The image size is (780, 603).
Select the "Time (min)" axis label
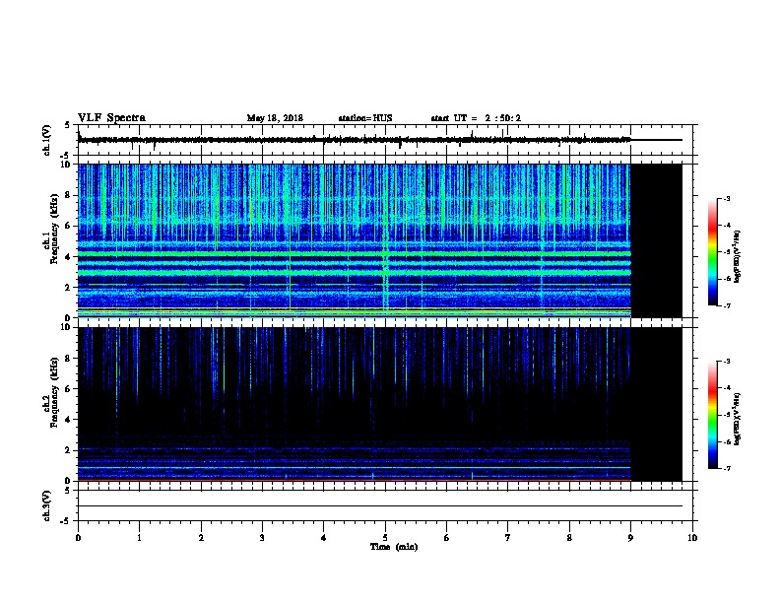[x=394, y=547]
